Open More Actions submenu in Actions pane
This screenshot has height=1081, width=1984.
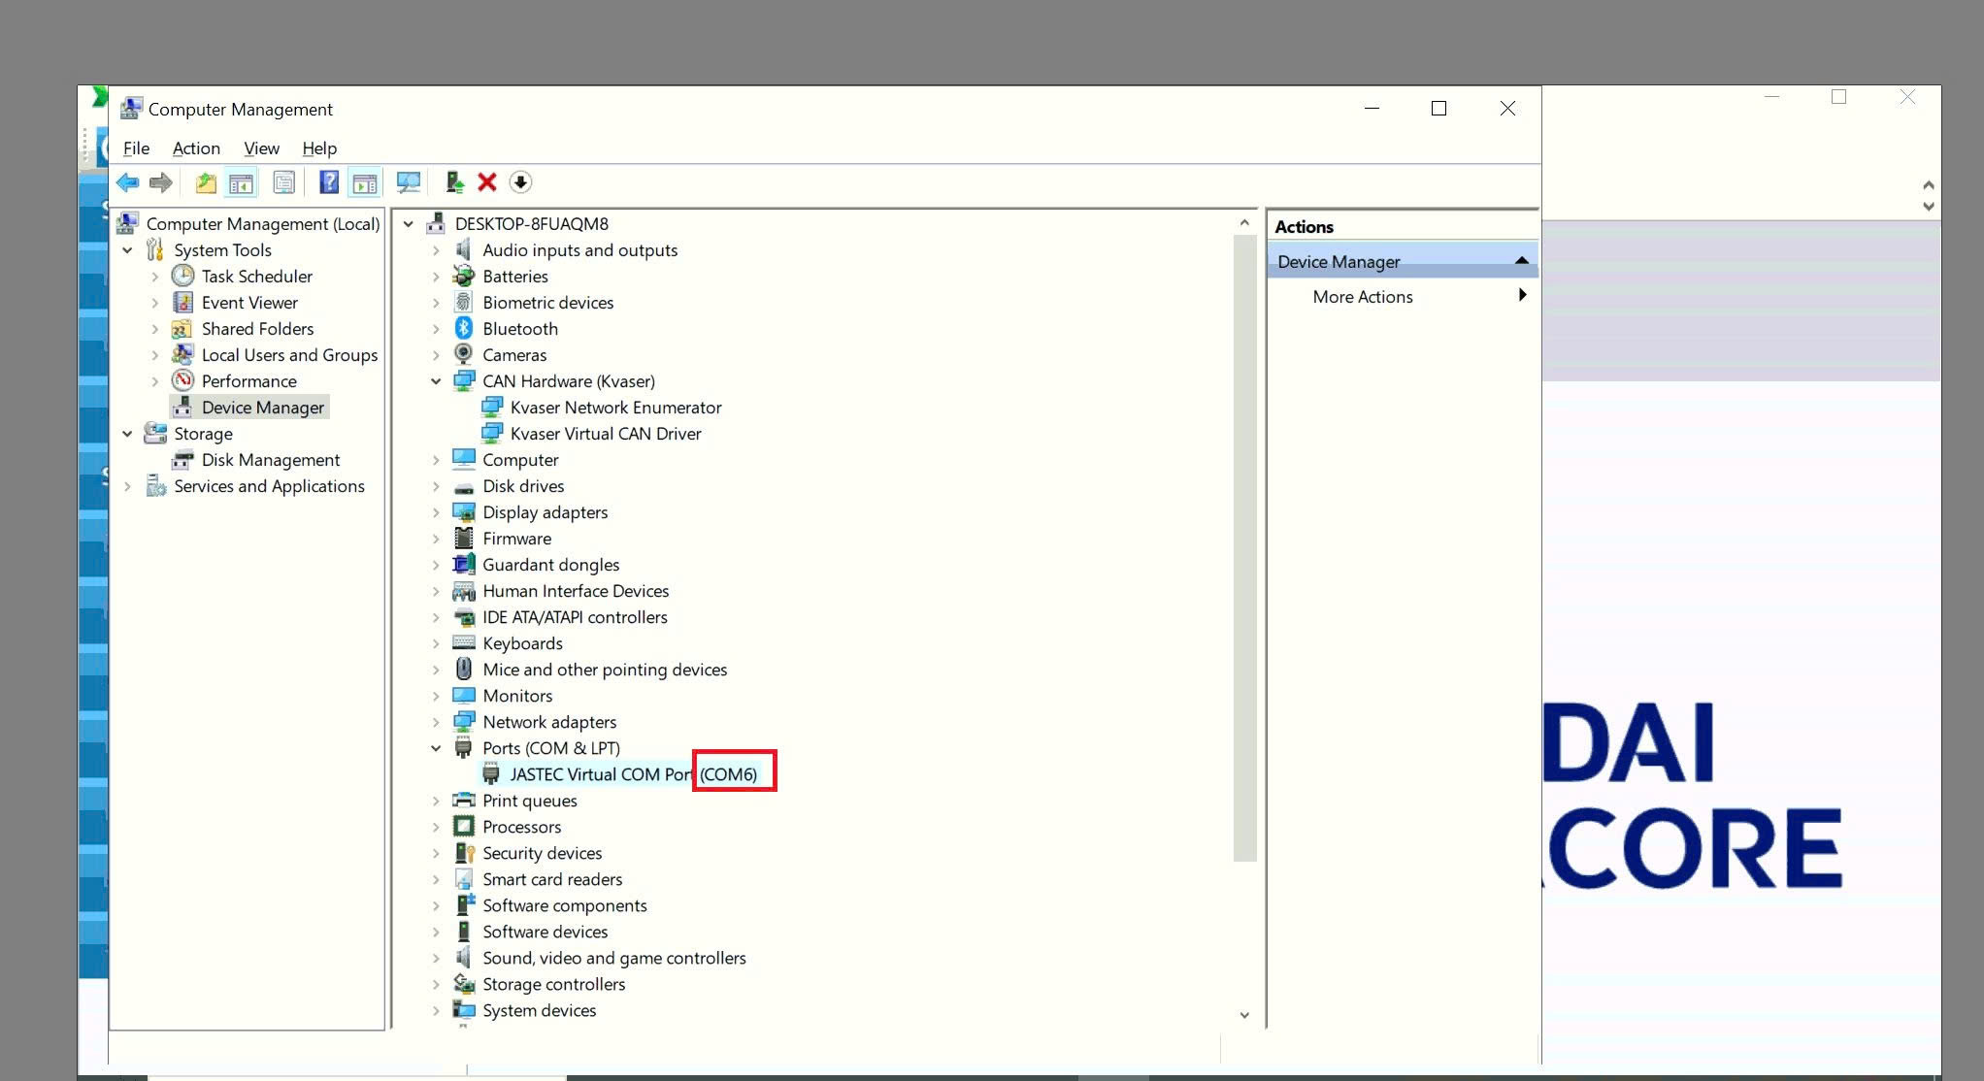click(1363, 297)
